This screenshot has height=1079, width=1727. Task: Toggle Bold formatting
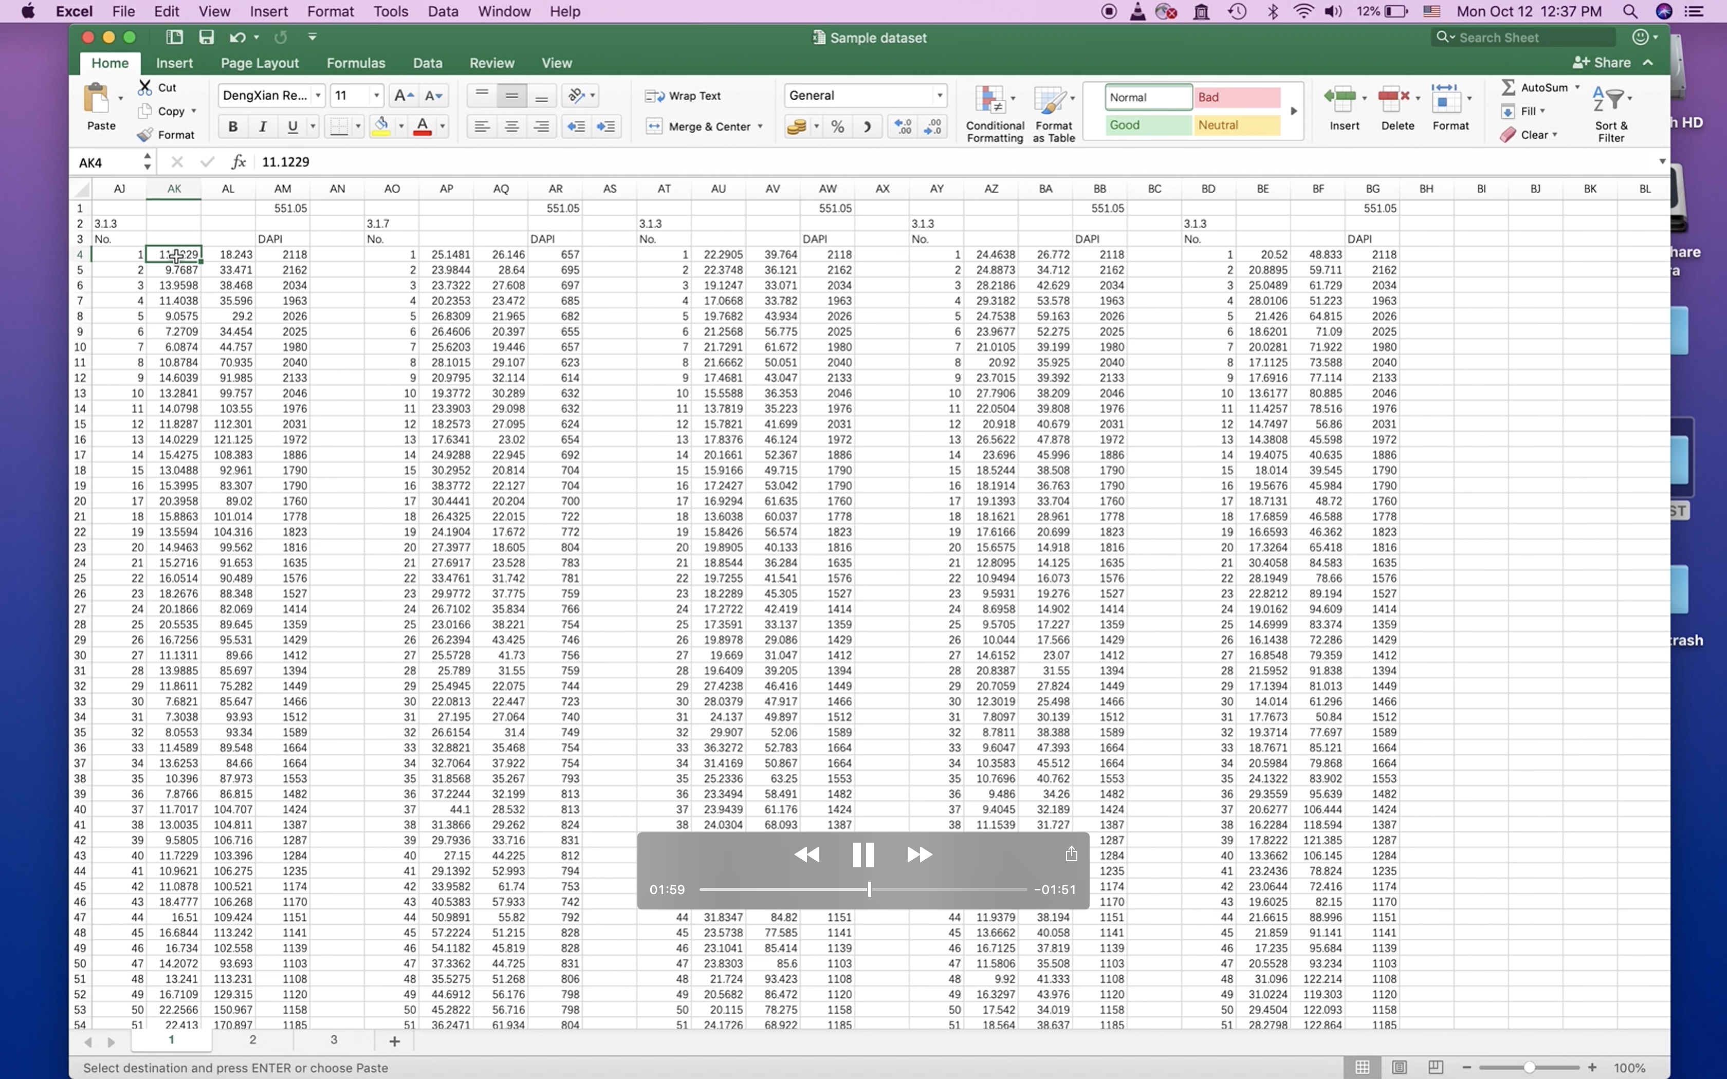233,126
